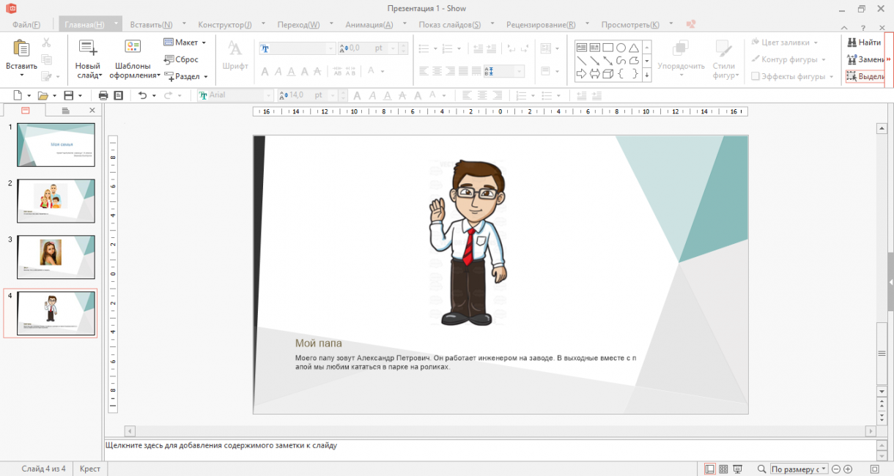Select the triangle shape in shapes gallery
This screenshot has height=476, width=894.
point(634,48)
